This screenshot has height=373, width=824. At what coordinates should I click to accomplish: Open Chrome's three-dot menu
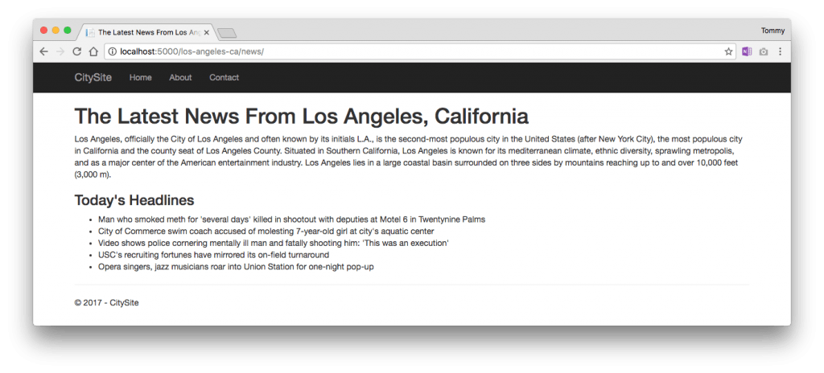point(780,51)
